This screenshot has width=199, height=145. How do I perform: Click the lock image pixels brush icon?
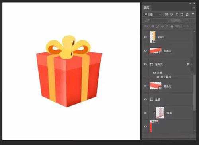tap(158, 26)
